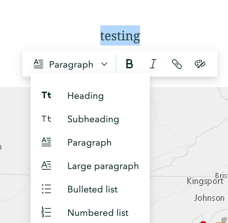Toggle bold formatting on selected text

click(129, 64)
